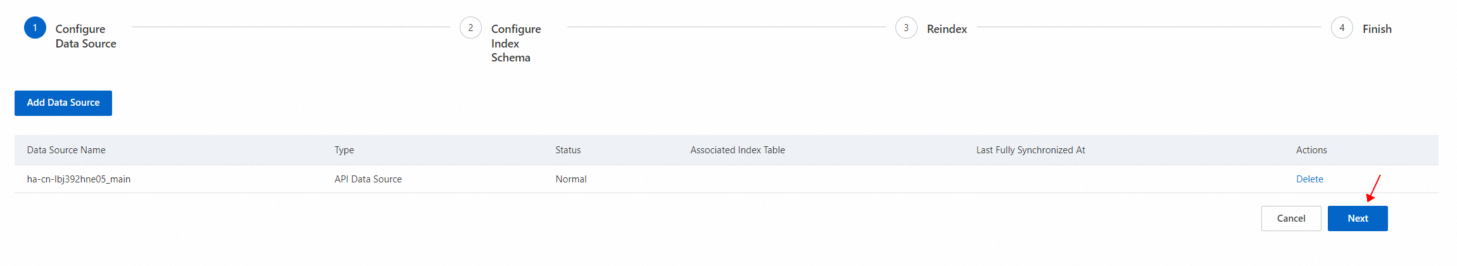
Task: Go to the Reindex step label
Action: point(947,29)
